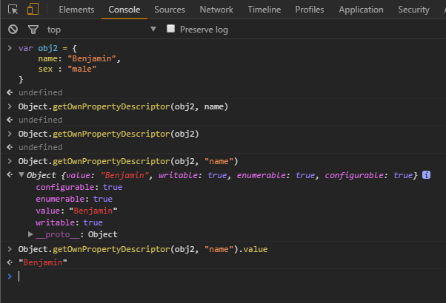The image size is (446, 303).
Task: Switch to the Application tab
Action: [361, 10]
